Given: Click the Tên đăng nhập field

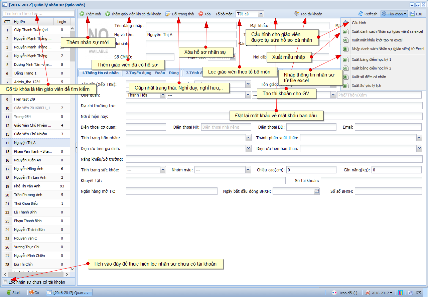Looking at the screenshot, I should coord(191,25).
